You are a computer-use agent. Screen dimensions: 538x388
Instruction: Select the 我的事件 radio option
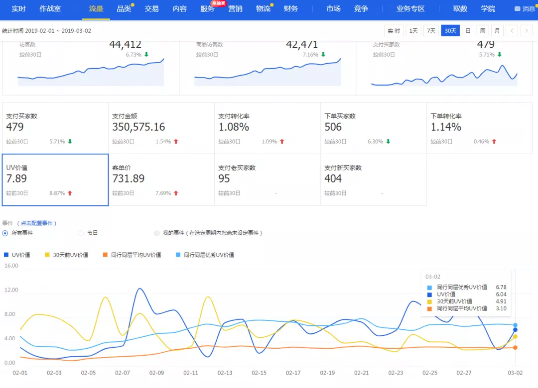click(x=157, y=233)
